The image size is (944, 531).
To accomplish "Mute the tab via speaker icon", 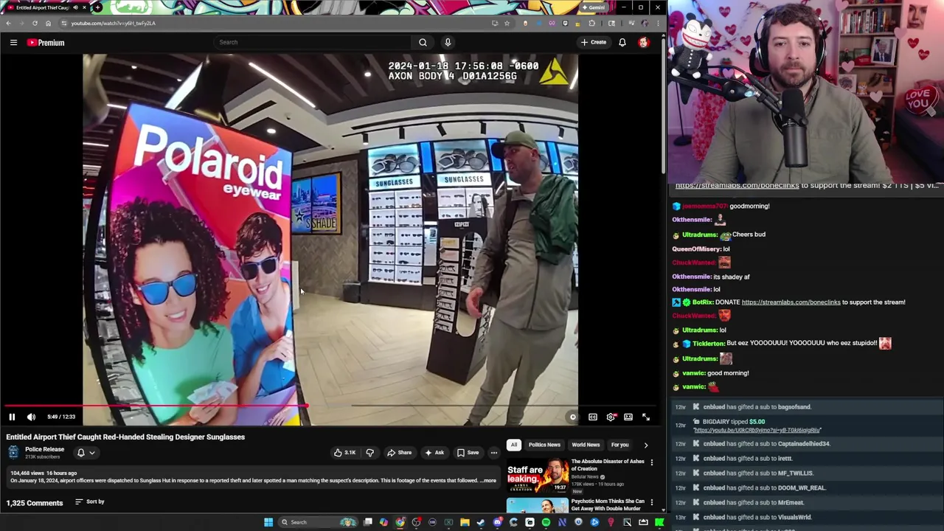I will (x=75, y=7).
